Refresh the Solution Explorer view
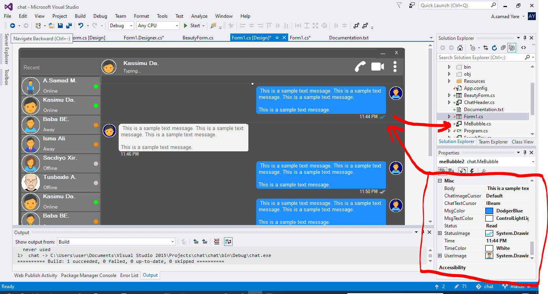The height and width of the screenshot is (294, 548). pos(494,48)
